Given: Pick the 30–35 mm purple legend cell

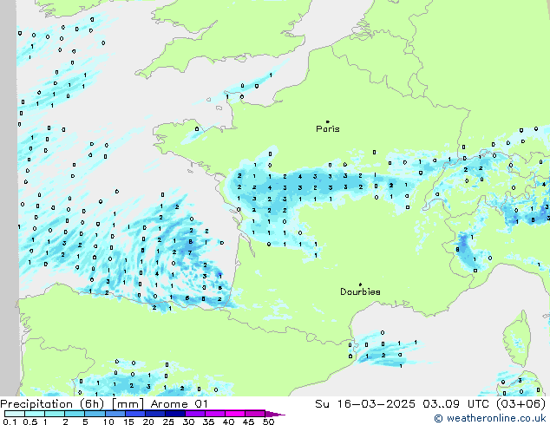Looking at the screenshot, I should tap(195, 414).
